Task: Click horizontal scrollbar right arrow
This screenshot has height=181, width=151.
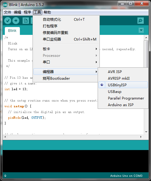Action: 141,137
